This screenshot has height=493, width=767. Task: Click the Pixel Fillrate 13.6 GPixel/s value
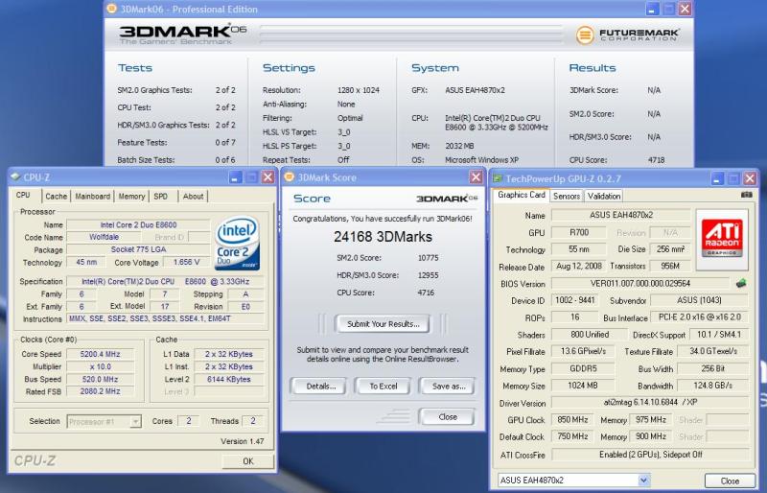pyautogui.click(x=583, y=351)
